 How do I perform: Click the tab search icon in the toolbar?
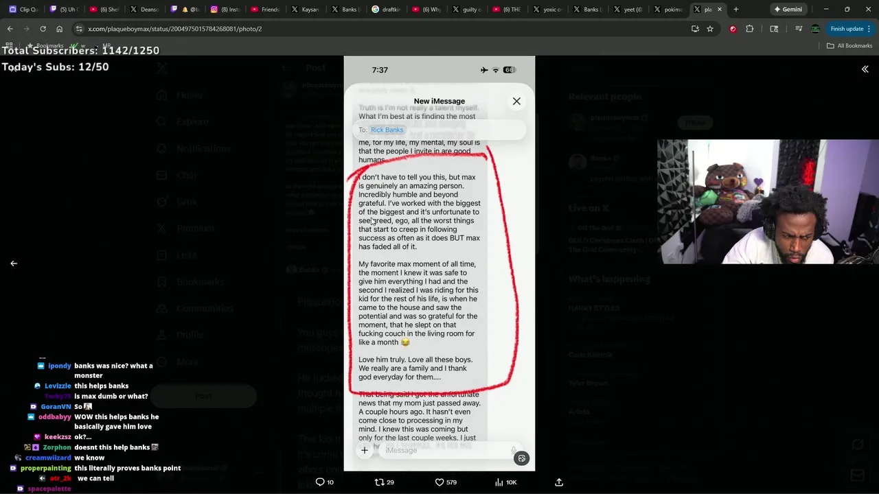[774, 29]
